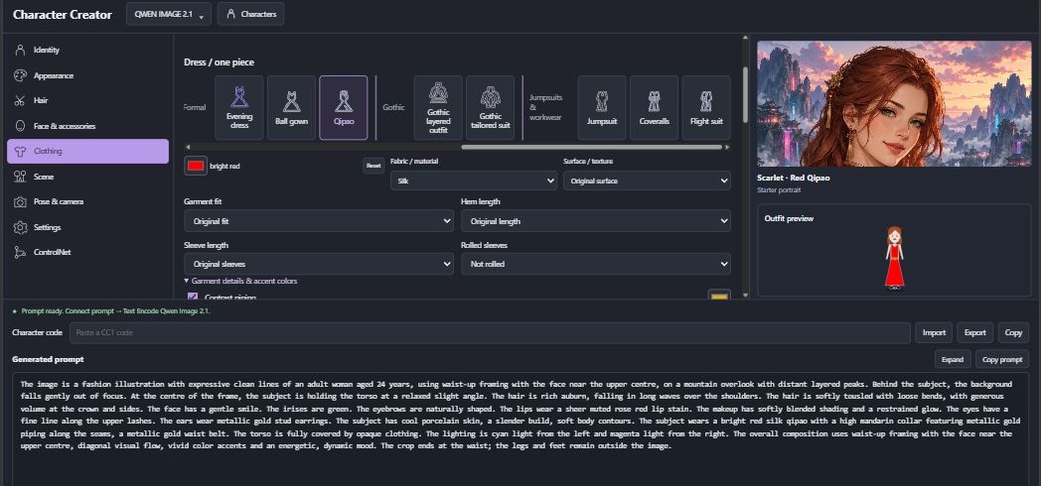This screenshot has width=1041, height=486.
Task: Toggle the Contrast piping checkbox
Action: tap(193, 297)
